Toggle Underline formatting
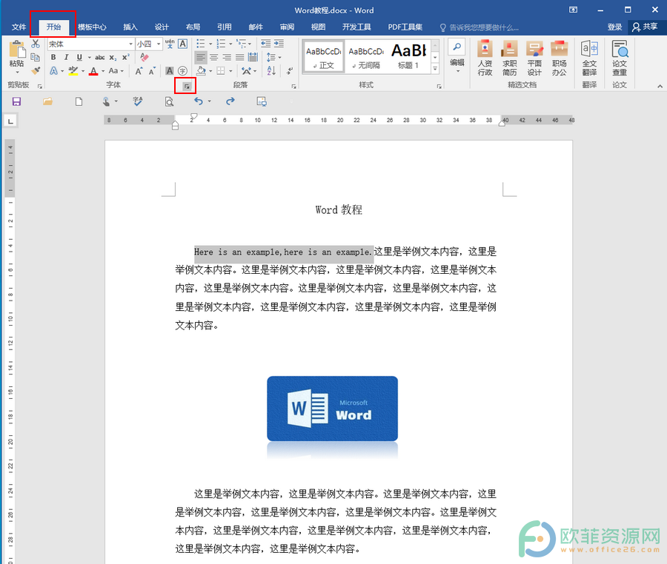 (79, 57)
